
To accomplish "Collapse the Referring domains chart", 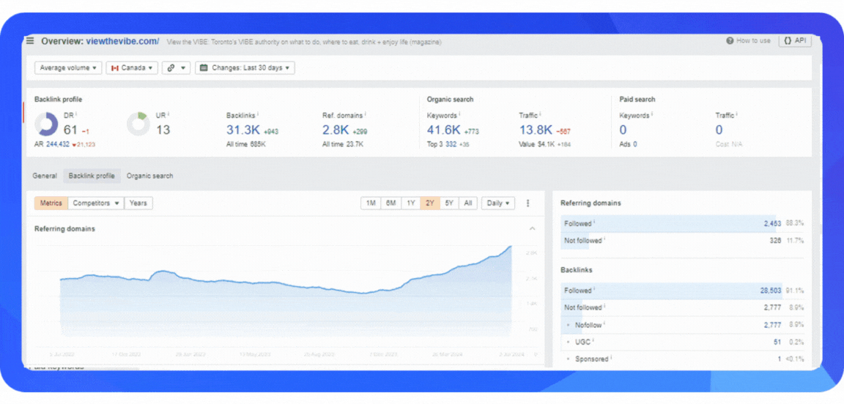I will [533, 228].
